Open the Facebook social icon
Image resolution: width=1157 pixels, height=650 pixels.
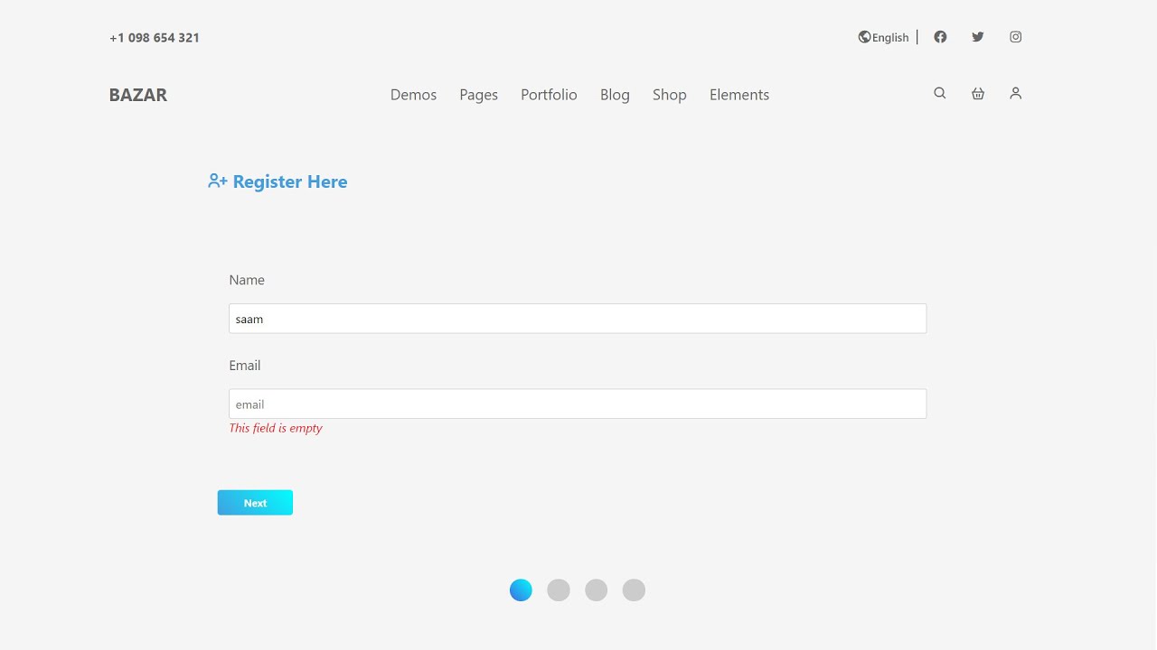click(x=940, y=37)
